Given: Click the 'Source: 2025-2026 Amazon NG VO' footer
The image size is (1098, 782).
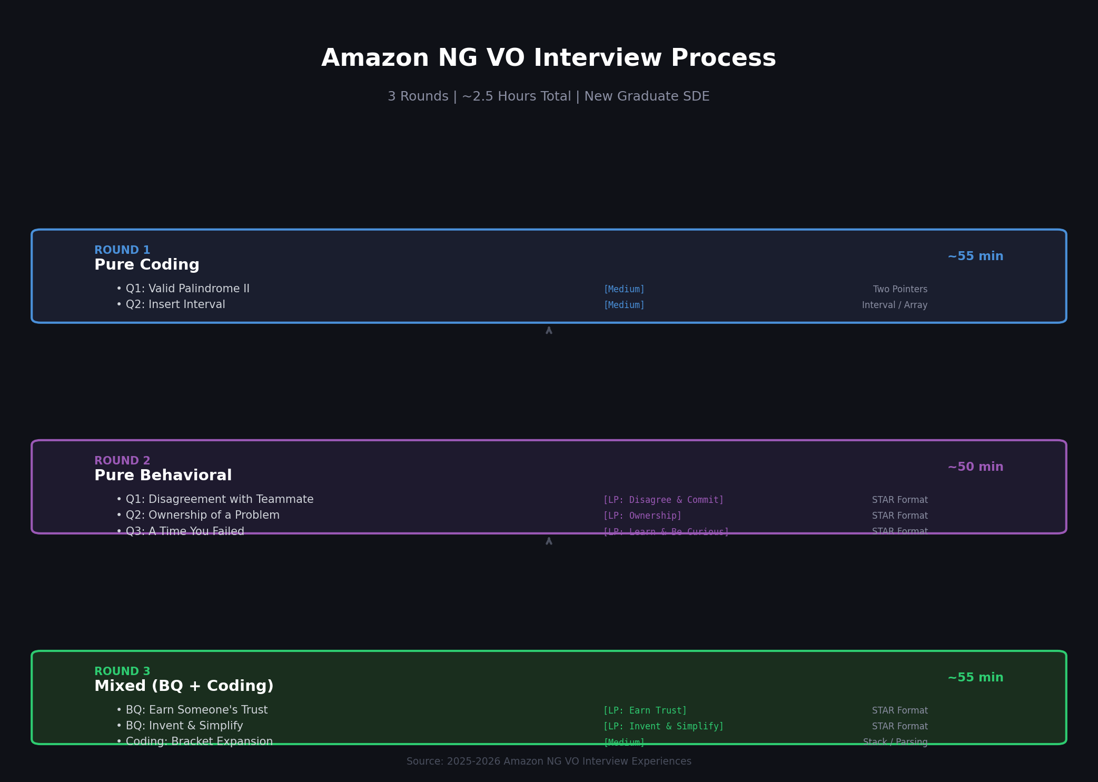Looking at the screenshot, I should (x=549, y=761).
